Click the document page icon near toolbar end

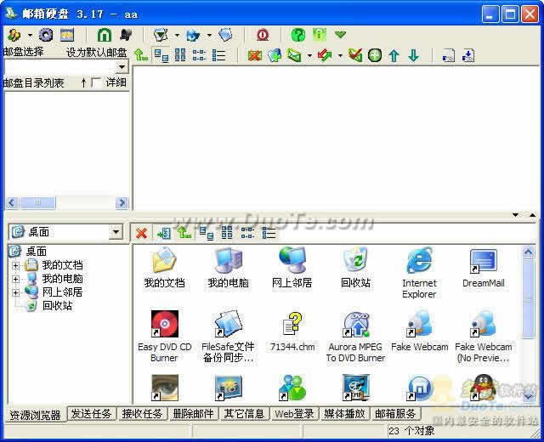[x=448, y=55]
